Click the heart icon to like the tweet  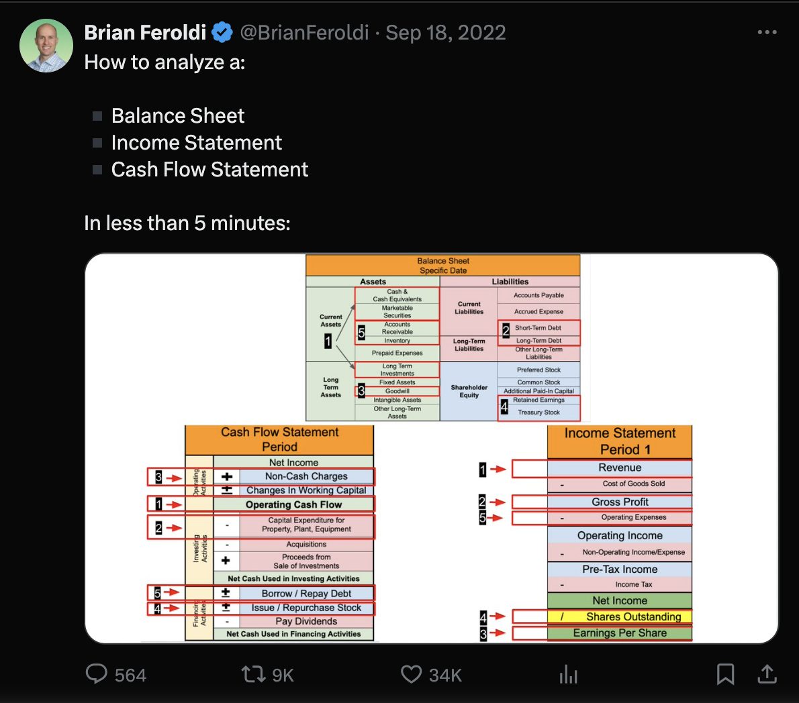click(x=410, y=674)
